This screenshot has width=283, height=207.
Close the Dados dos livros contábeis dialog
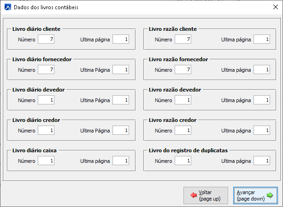coord(271,7)
